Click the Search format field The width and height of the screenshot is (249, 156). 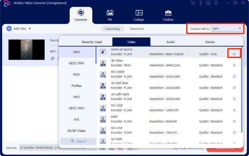[78, 141]
